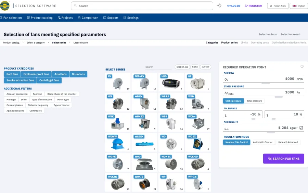Click the Select All series button
This screenshot has height=193, width=308.
click(x=182, y=67)
